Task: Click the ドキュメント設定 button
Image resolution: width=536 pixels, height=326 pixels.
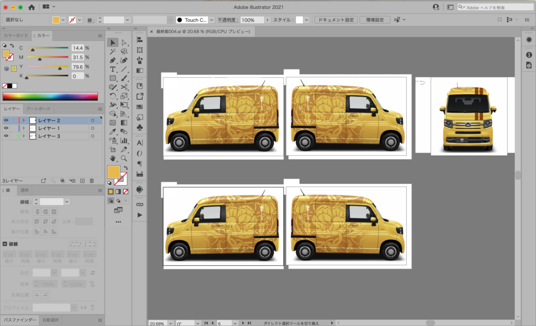Action: 336,20
